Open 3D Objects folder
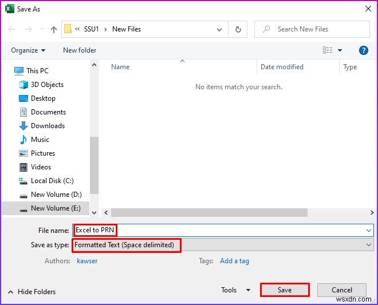 (x=41, y=85)
